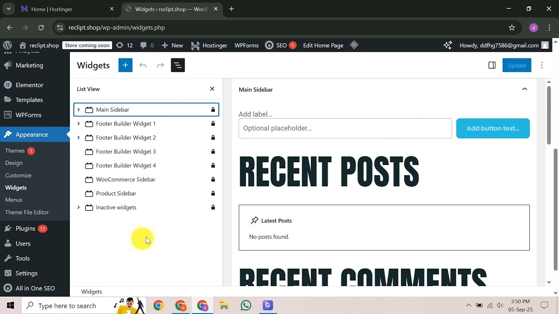The width and height of the screenshot is (559, 314).
Task: View site information icon in address bar
Action: click(x=60, y=27)
